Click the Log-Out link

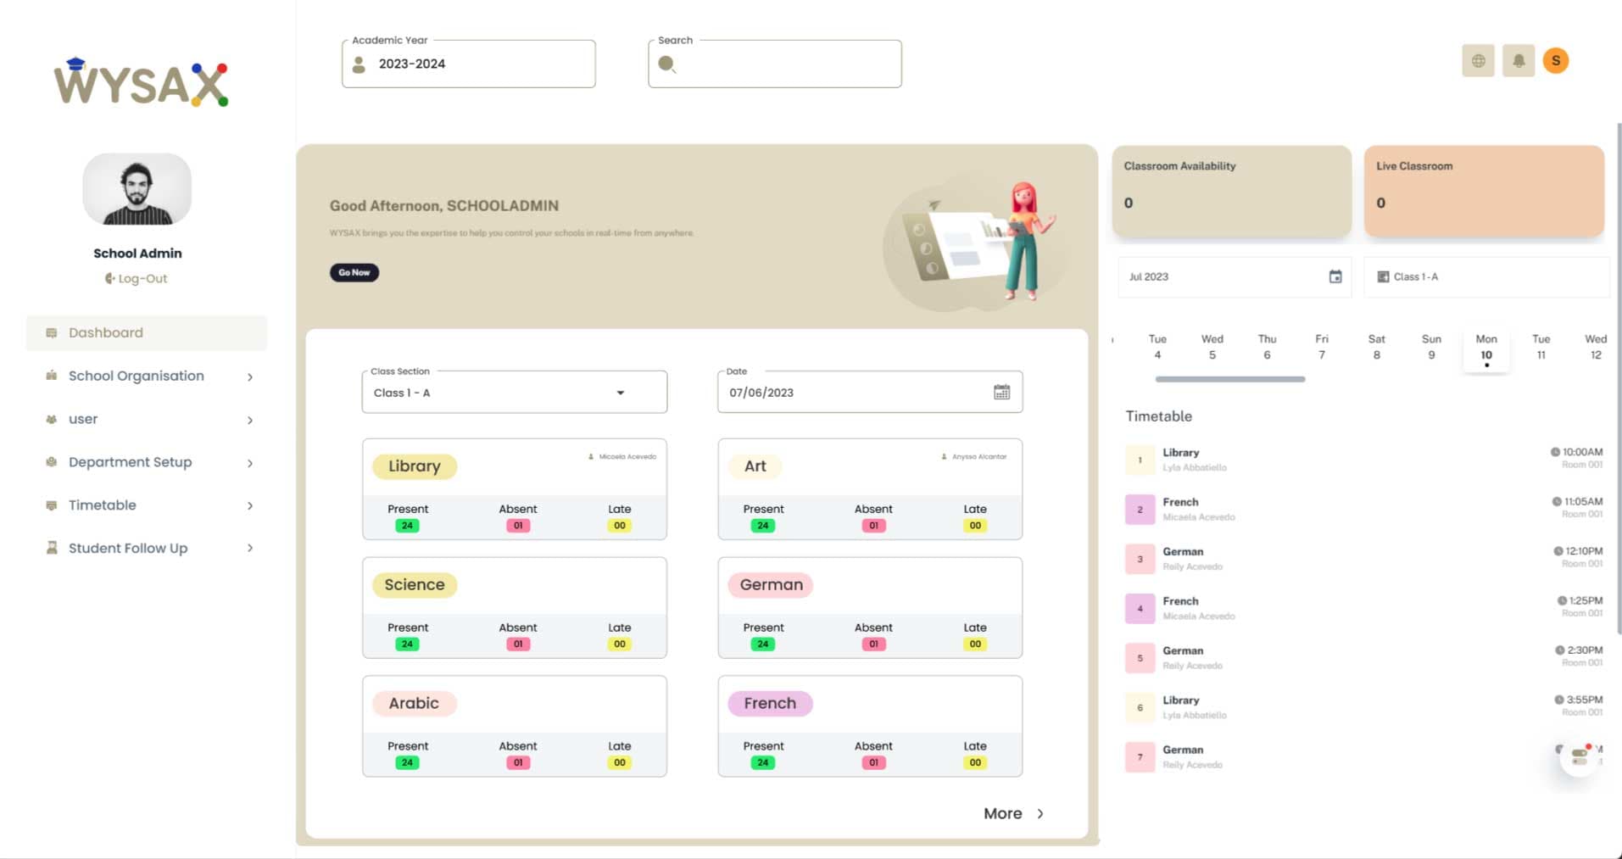point(137,279)
